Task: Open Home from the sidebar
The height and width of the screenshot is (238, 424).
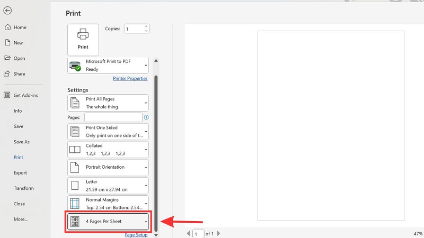Action: 20,28
